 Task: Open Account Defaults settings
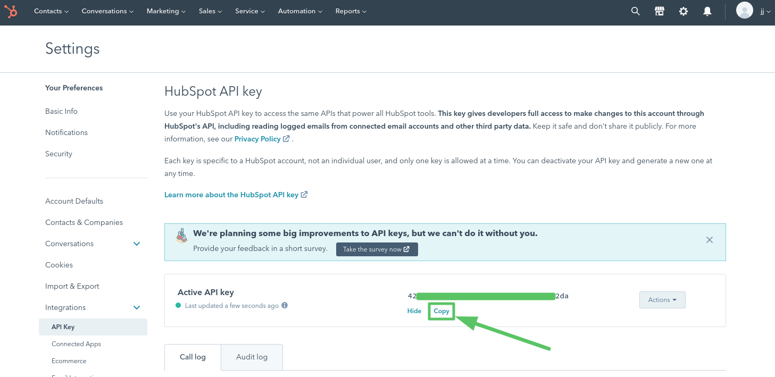click(x=74, y=201)
